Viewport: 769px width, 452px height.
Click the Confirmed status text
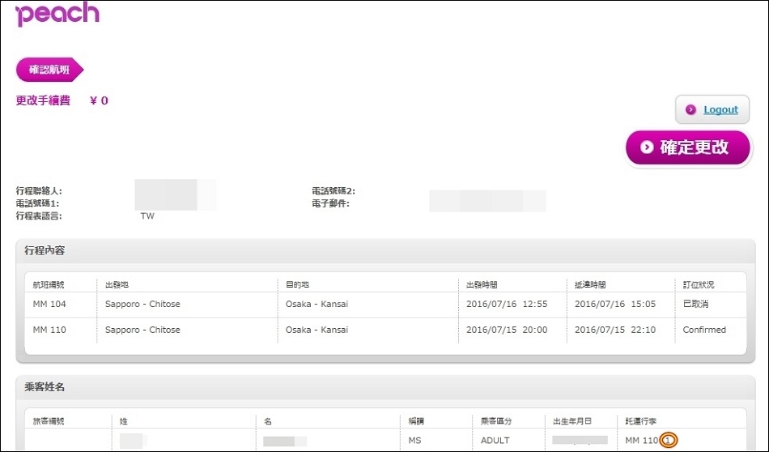pos(704,330)
